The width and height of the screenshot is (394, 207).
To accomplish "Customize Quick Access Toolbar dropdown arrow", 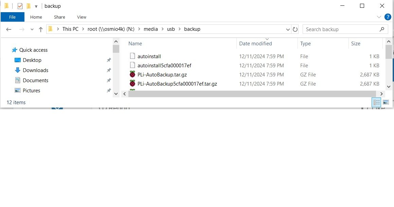I will (36, 6).
